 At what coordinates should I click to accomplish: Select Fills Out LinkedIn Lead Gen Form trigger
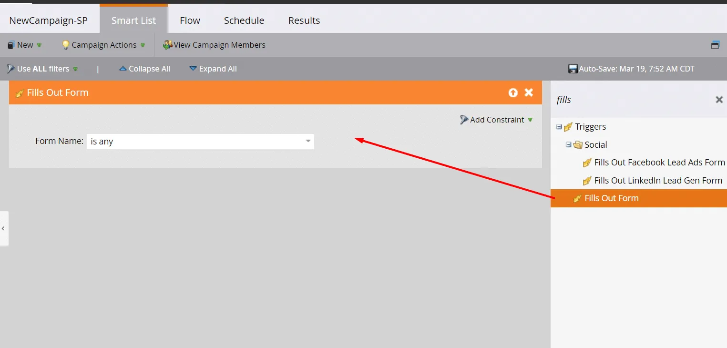658,181
